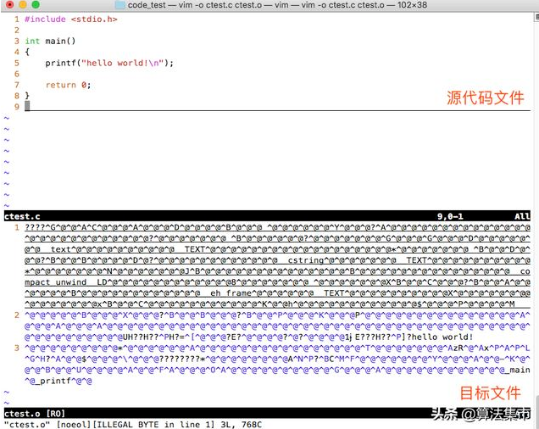
Task: Click 'mpact_unwind' text in object file
Action: (56, 282)
